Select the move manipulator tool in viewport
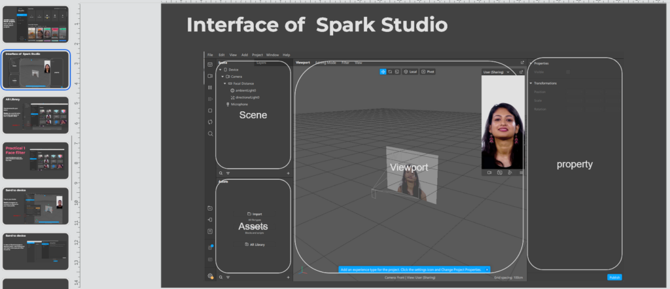Image resolution: width=670 pixels, height=289 pixels. click(383, 71)
